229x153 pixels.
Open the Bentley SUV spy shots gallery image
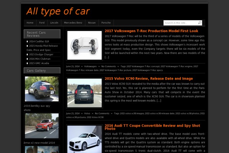[x=42, y=89]
